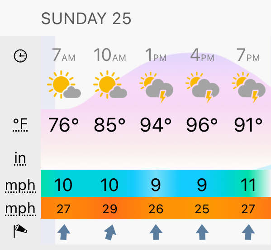This screenshot has height=250, width=271.
Task: Click the 4 PM thunderstorm icon
Action: pyautogui.click(x=202, y=87)
